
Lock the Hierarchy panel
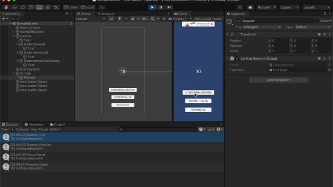point(67,14)
